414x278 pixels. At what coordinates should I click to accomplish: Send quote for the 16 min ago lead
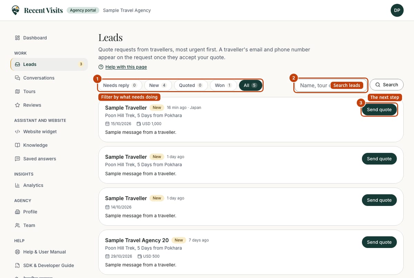point(379,110)
